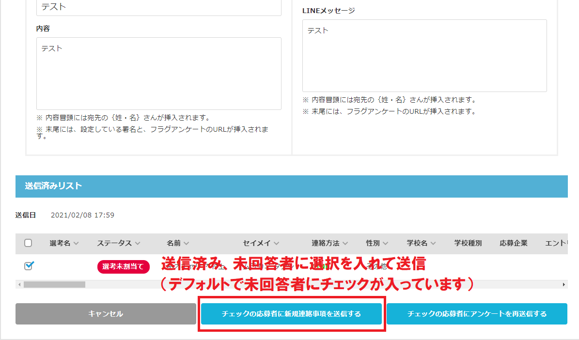The height and width of the screenshot is (340, 579).
Task: Click the セイメイ column sort chevron
Action: point(276,244)
